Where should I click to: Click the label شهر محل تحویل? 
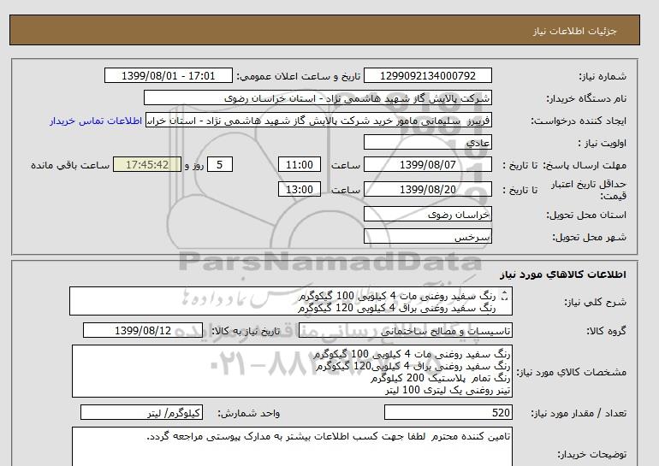[589, 237]
